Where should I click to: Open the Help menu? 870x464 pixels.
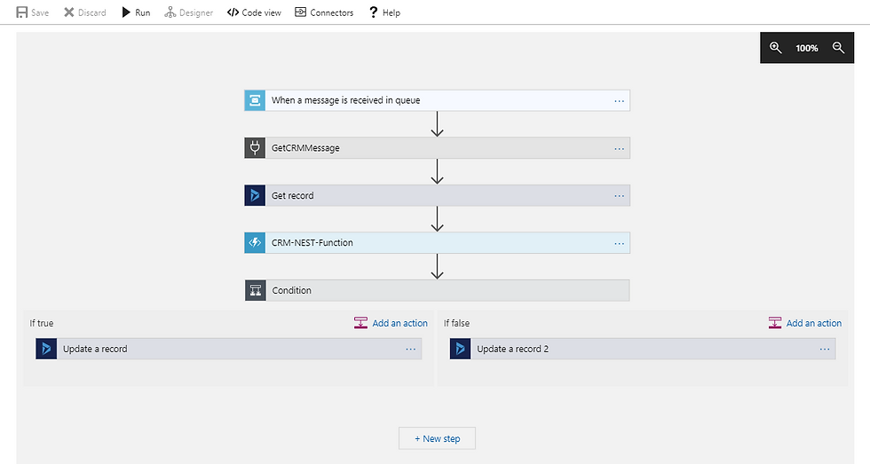pyautogui.click(x=384, y=12)
